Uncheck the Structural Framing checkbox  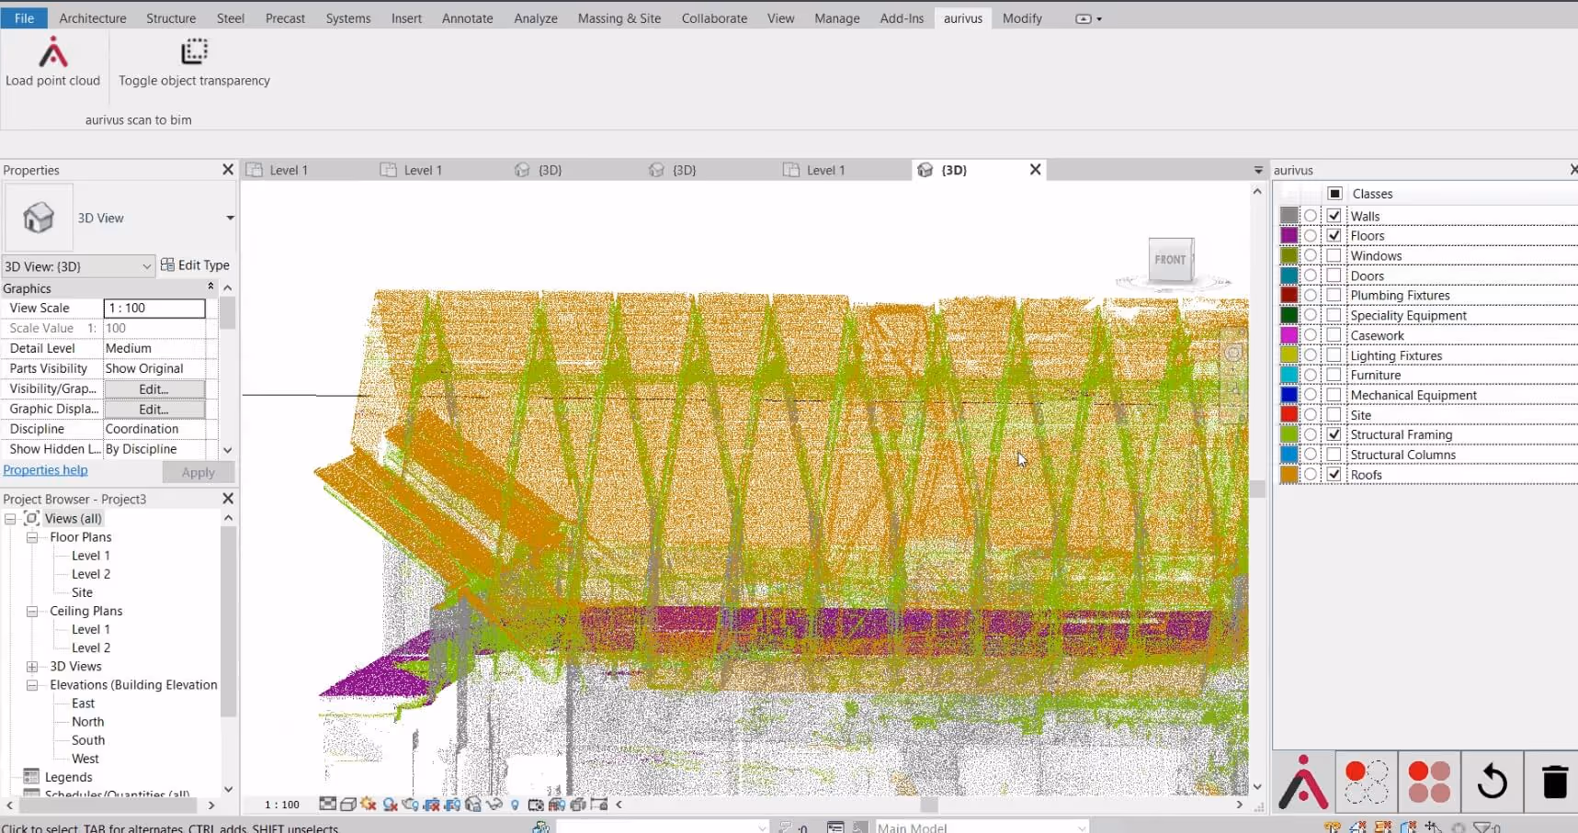point(1334,434)
